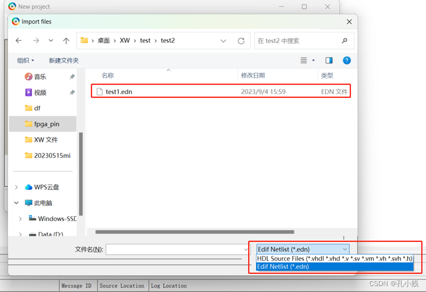Click the refresh icon in the address bar
426x292 pixels.
pos(241,41)
